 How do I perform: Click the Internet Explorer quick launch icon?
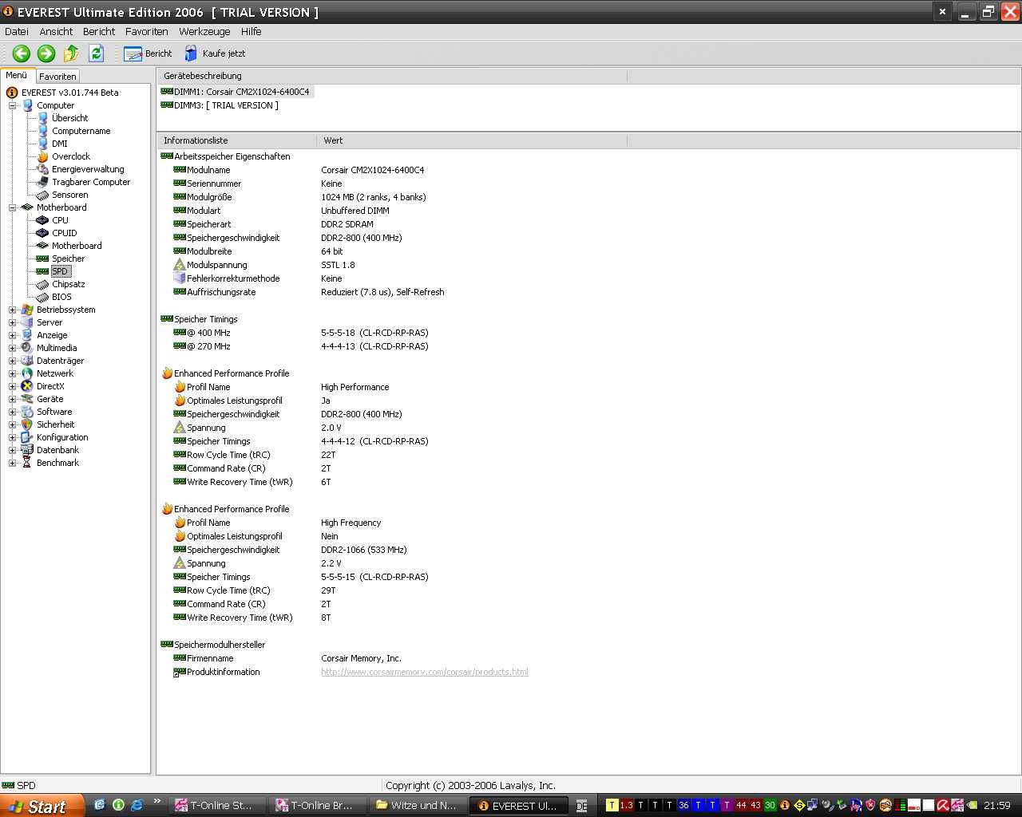(x=137, y=805)
